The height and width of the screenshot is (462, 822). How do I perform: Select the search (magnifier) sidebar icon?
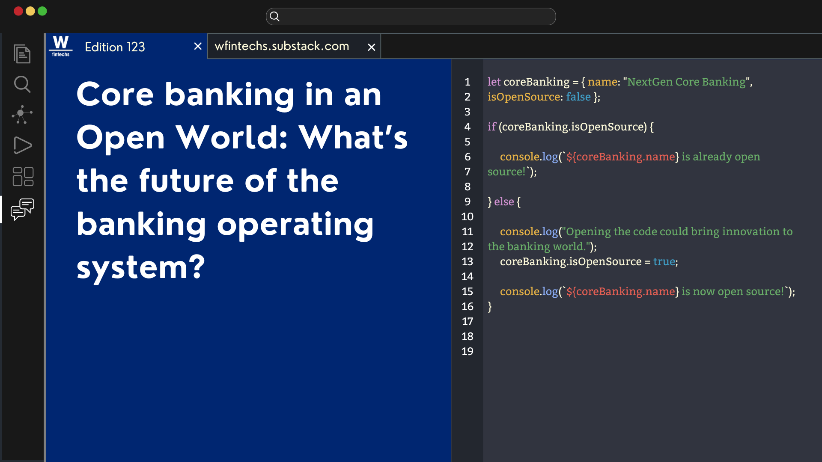22,84
